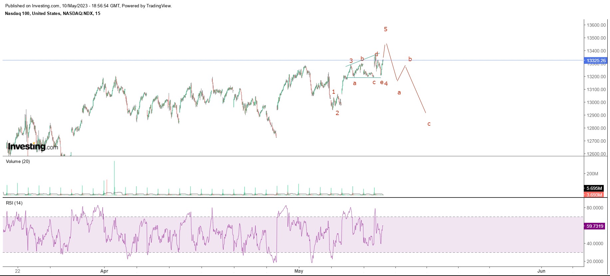Select the purple 59.7319 RSI value tag
Image resolution: width=610 pixels, height=276 pixels.
click(595, 226)
